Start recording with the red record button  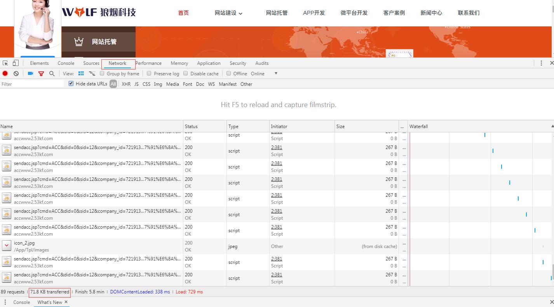tap(5, 73)
